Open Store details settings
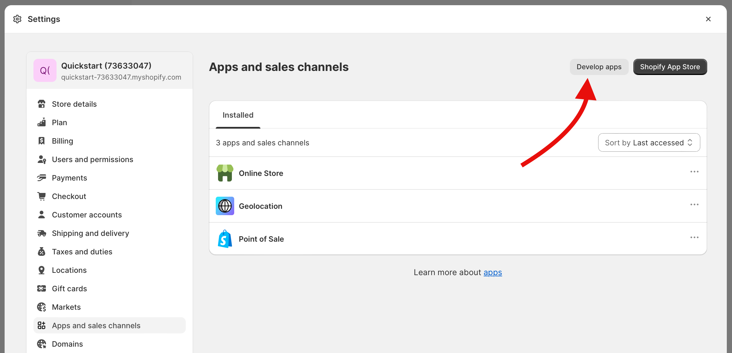The width and height of the screenshot is (732, 353). pyautogui.click(x=110, y=104)
